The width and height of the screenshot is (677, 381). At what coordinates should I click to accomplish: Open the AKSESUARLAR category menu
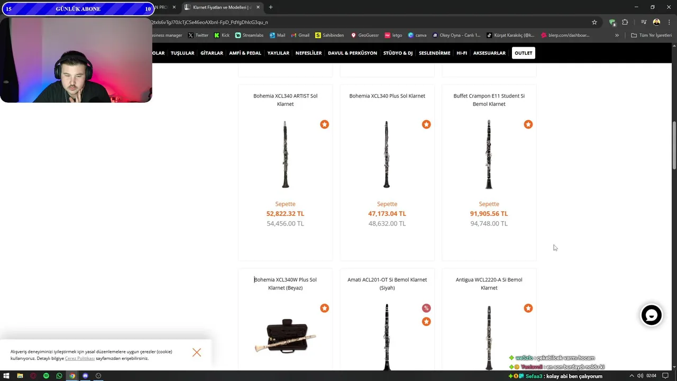(489, 53)
